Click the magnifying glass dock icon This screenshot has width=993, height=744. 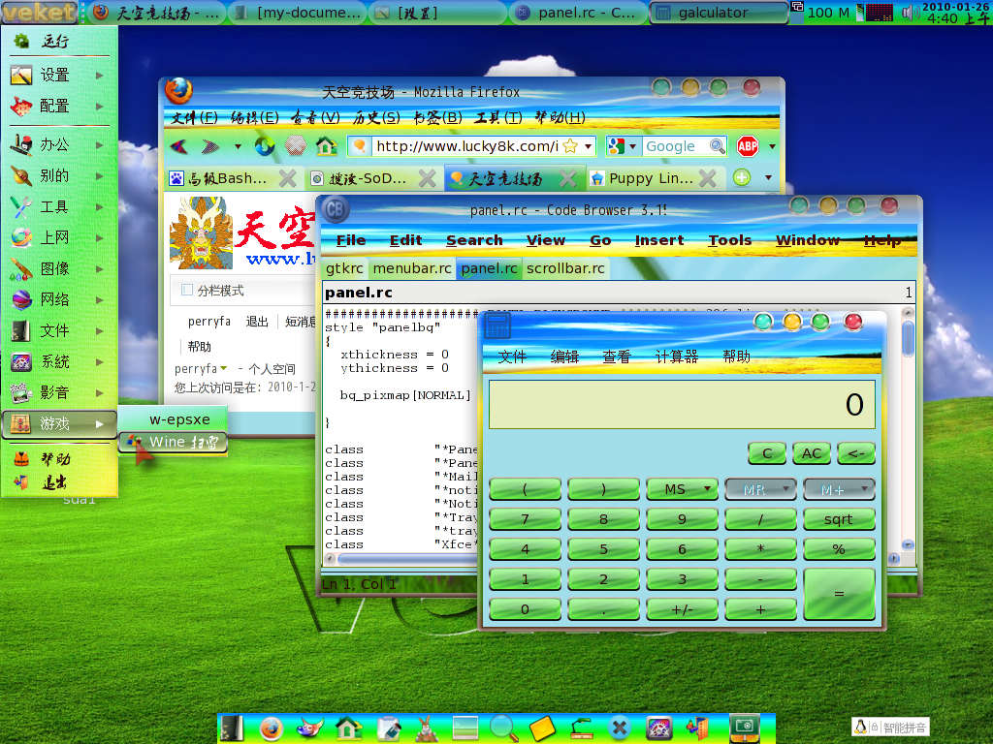tap(504, 728)
